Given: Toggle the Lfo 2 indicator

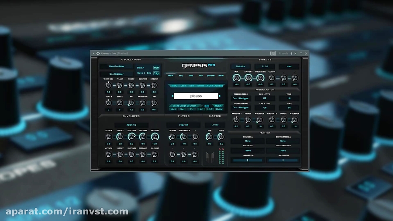Looking at the screenshot, I should click(210, 109).
